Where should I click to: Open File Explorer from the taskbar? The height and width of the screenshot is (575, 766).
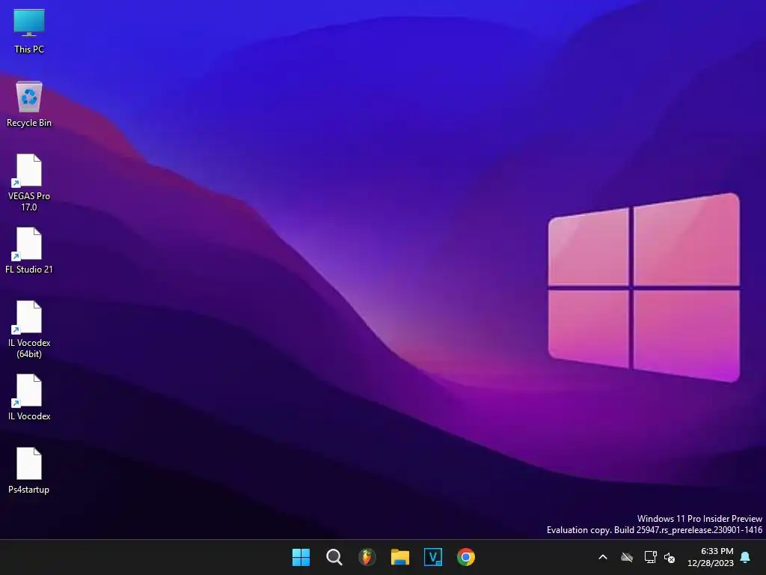(400, 557)
